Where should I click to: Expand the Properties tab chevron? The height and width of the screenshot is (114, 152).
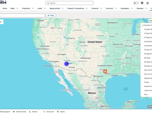pos(33,9)
